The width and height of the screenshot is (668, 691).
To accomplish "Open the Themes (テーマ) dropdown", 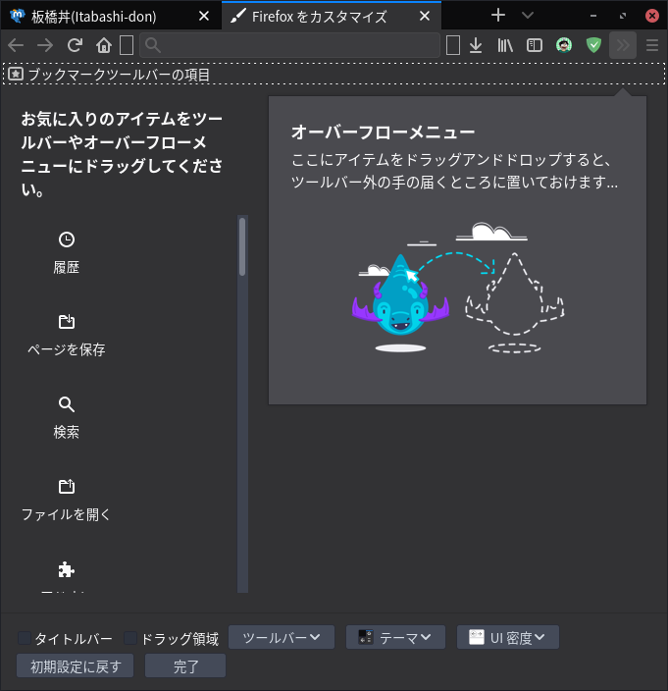I will pos(395,638).
